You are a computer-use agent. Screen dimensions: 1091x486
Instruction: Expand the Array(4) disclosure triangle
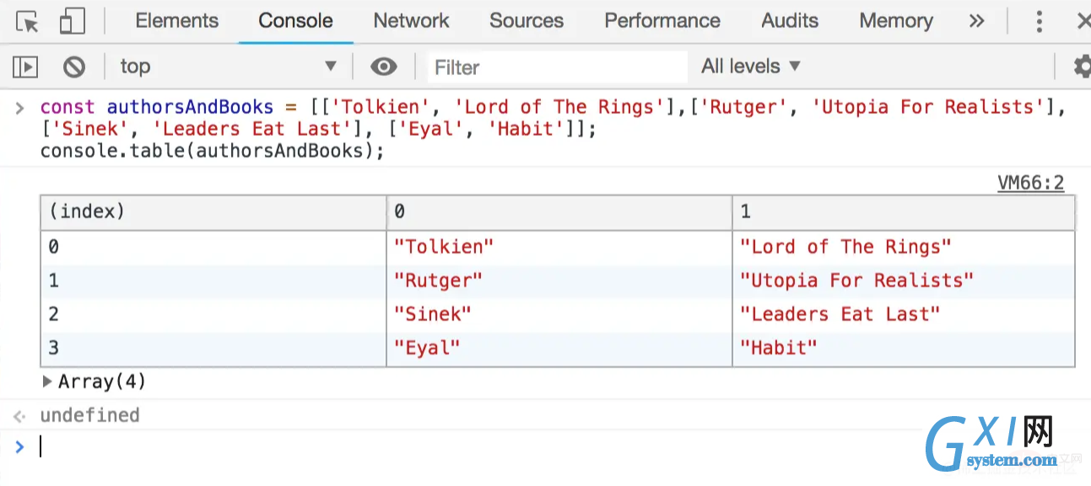pos(47,382)
